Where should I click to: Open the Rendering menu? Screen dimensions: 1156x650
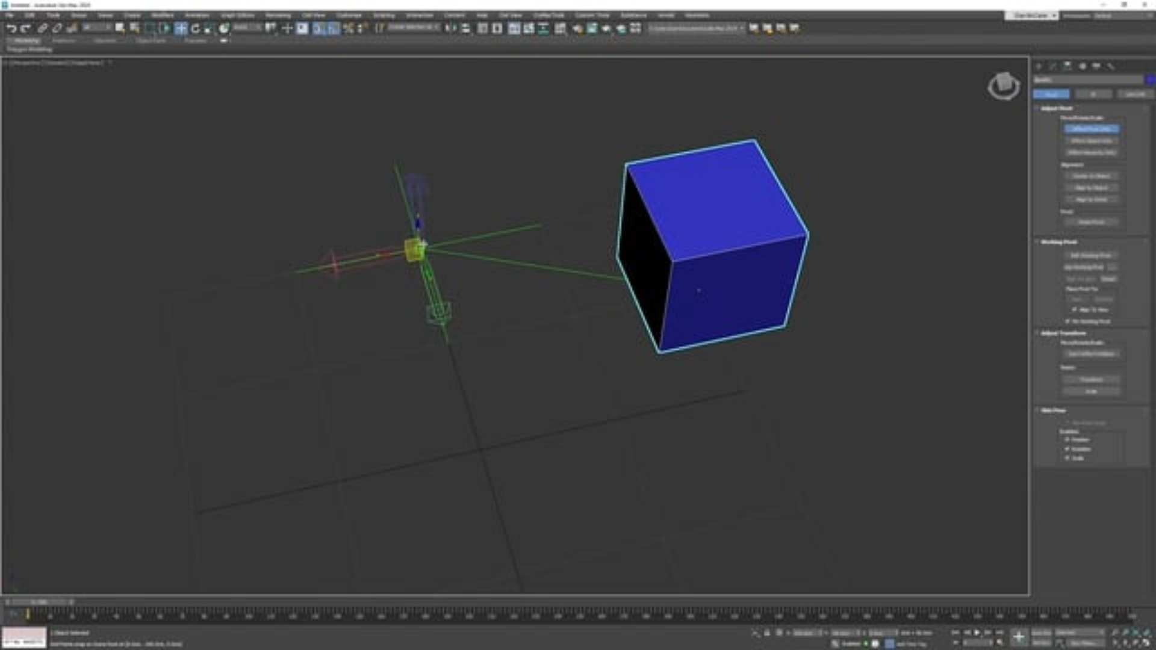tap(278, 15)
